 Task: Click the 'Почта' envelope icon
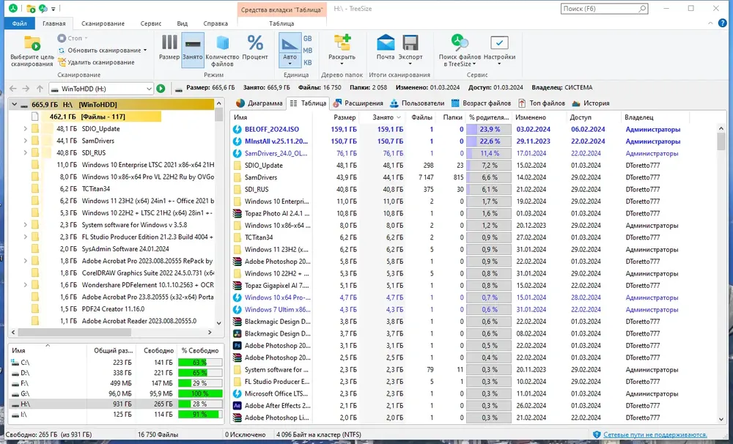[x=386, y=43]
